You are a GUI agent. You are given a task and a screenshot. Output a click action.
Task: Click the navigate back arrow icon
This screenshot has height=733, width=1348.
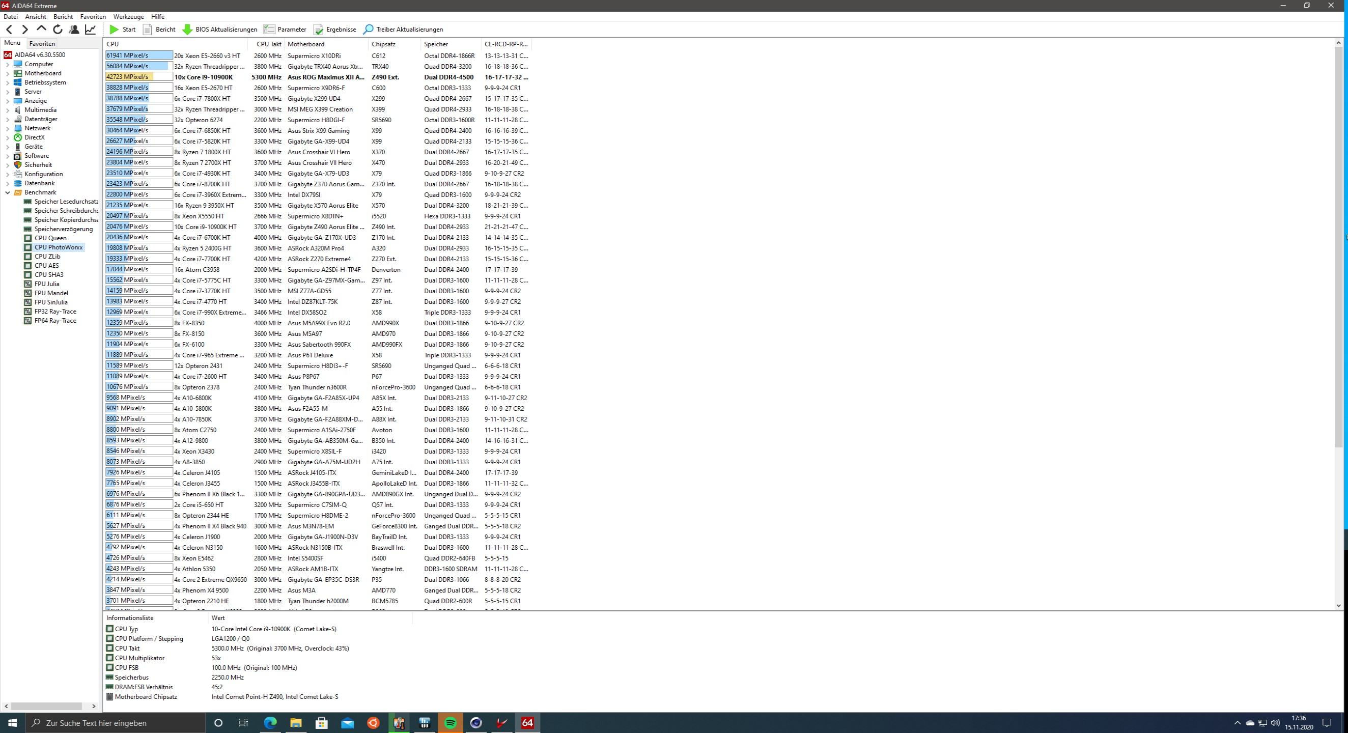(x=9, y=30)
